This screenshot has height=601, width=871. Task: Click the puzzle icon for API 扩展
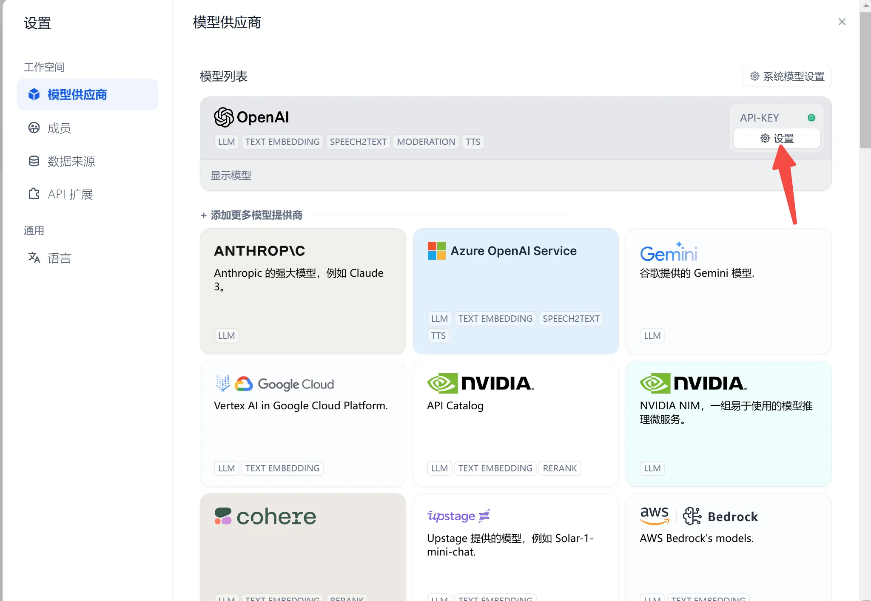point(34,194)
